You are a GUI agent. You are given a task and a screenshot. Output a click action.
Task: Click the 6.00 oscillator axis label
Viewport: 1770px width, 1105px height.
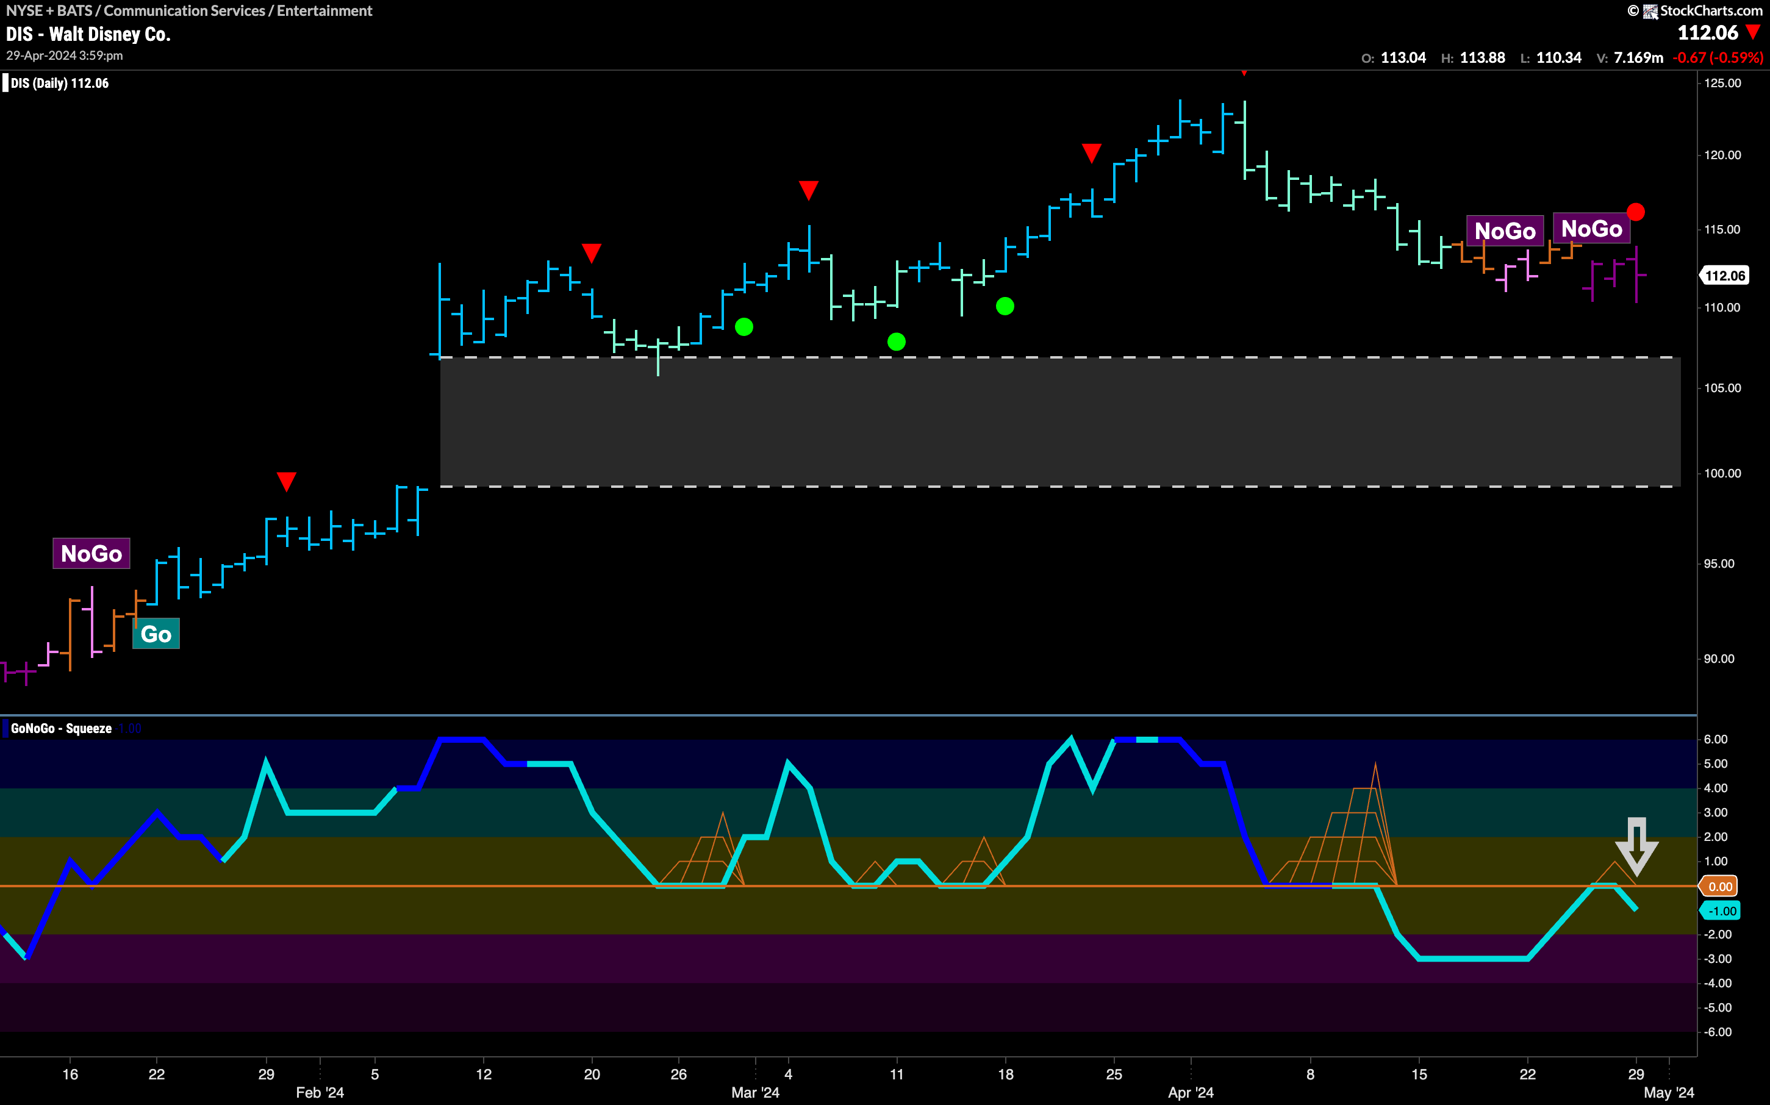tap(1715, 740)
